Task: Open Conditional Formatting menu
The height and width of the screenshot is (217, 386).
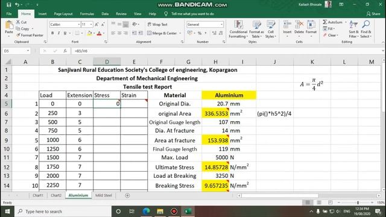Action: [x=238, y=29]
